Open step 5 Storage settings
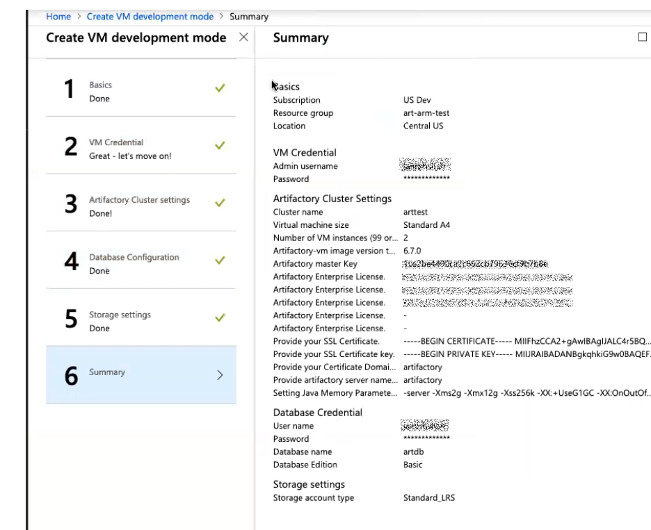This screenshot has height=530, width=651. (140, 319)
